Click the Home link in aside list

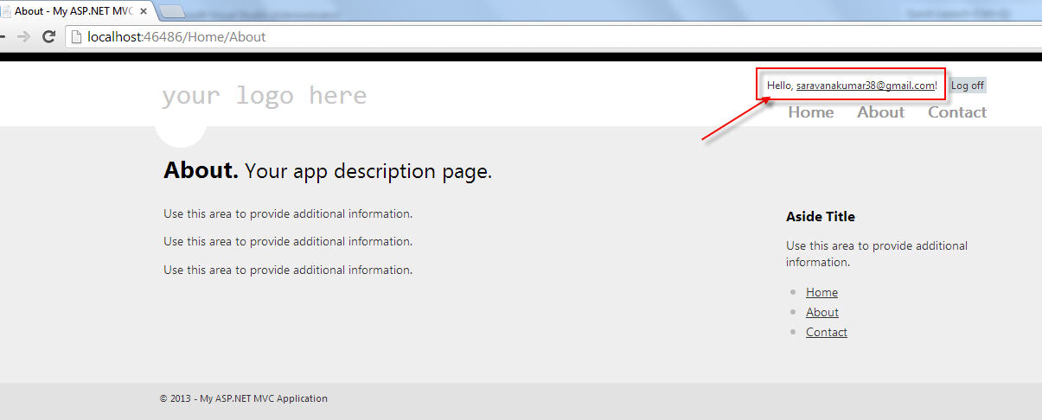tap(821, 292)
